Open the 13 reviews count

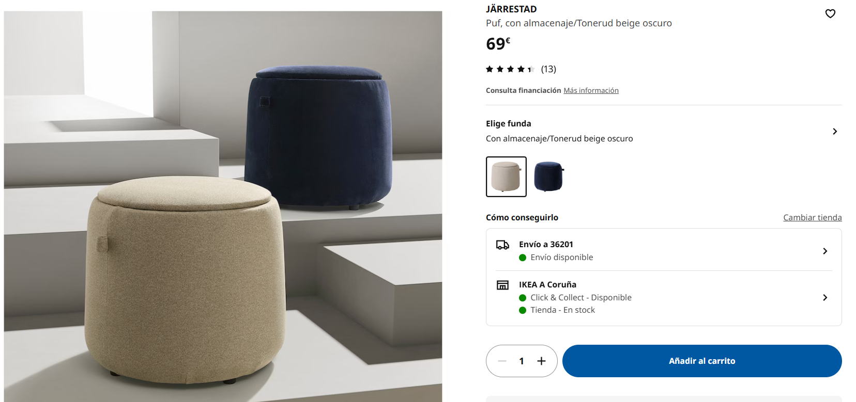[x=548, y=69]
